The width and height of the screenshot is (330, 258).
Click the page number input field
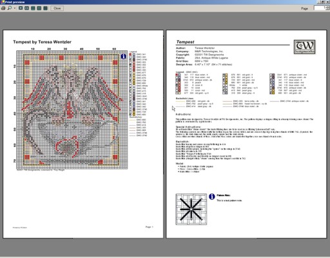pos(320,8)
